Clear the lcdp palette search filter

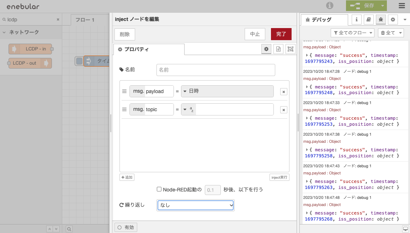click(x=58, y=20)
